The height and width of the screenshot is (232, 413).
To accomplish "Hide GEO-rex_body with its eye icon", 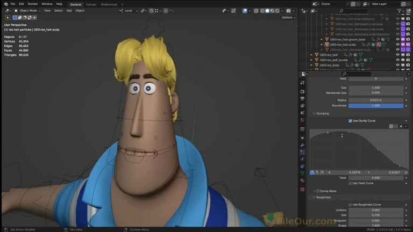I will coord(398,65).
